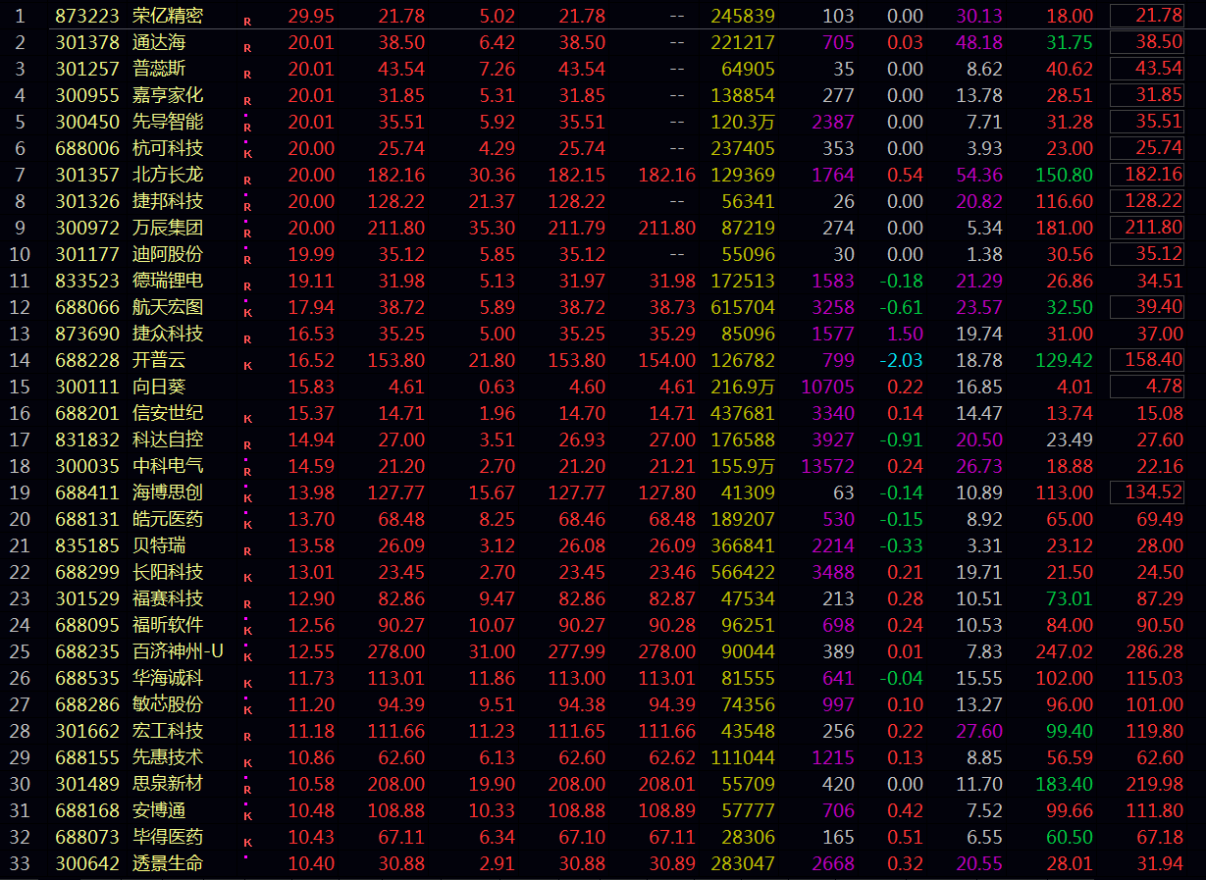Click stock name 宏工科技
The width and height of the screenshot is (1206, 880).
click(169, 731)
